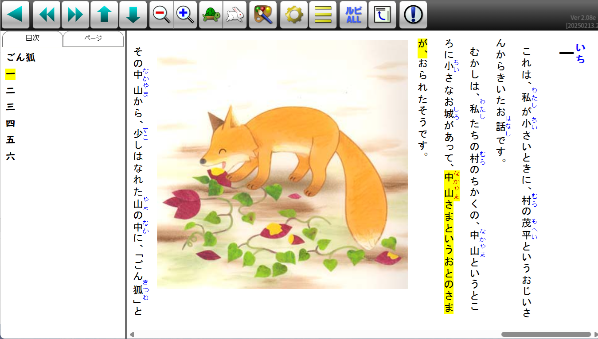The width and height of the screenshot is (598, 339).
Task: Click the yellow three-lines menu icon
Action: (323, 15)
